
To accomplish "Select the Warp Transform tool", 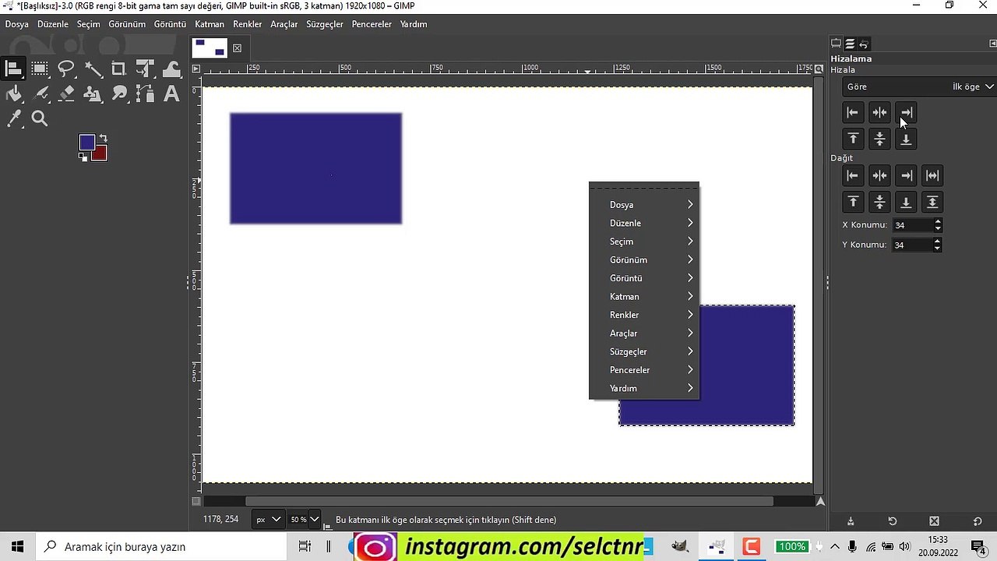I will tap(171, 69).
